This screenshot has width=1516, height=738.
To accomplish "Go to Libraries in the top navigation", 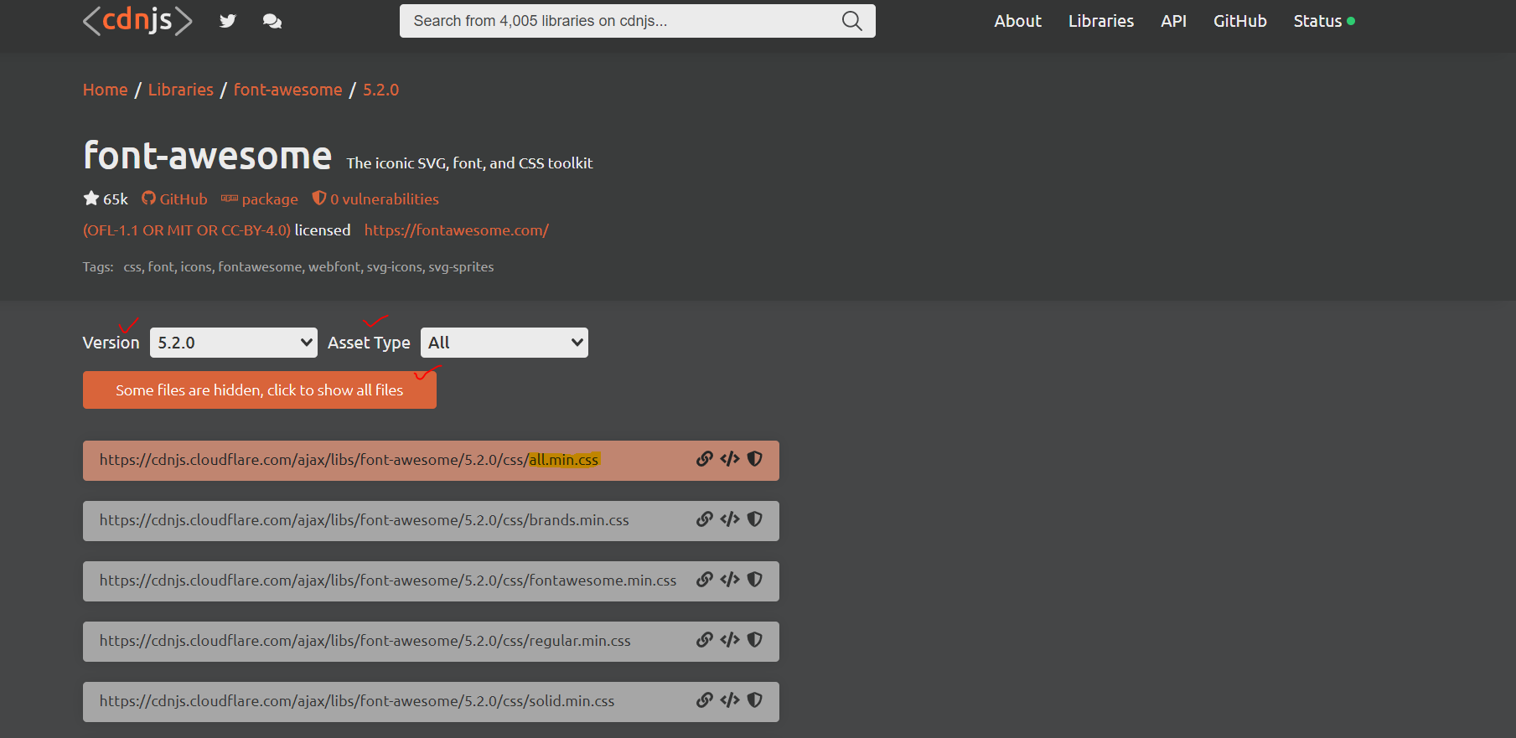I will click(x=1100, y=21).
